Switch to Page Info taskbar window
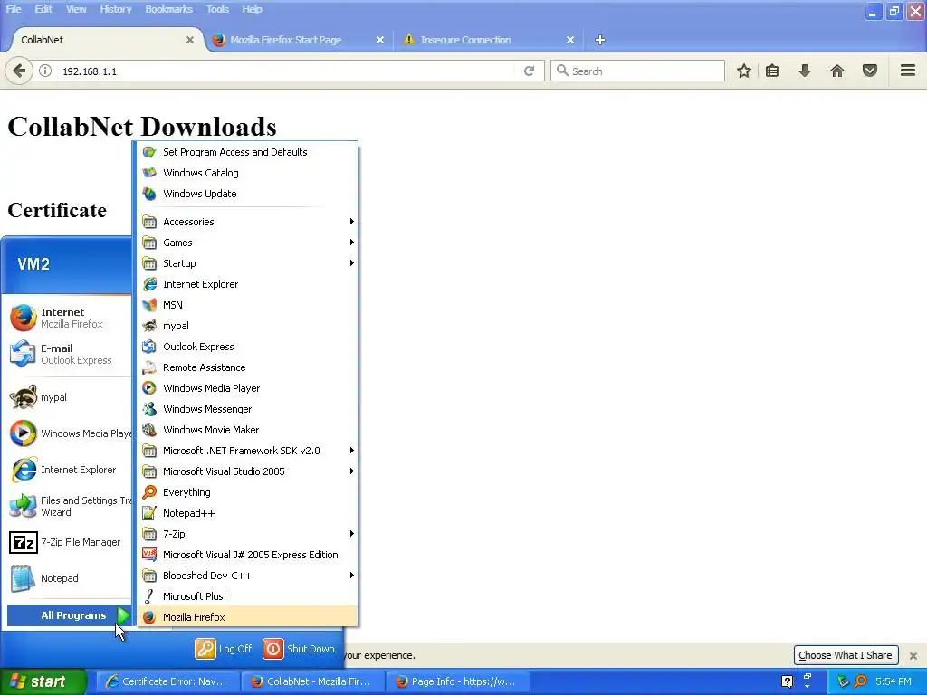This screenshot has height=695, width=927. [x=457, y=681]
